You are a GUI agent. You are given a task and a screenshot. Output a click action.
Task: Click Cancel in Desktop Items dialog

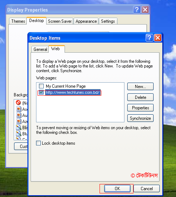tap(146, 189)
